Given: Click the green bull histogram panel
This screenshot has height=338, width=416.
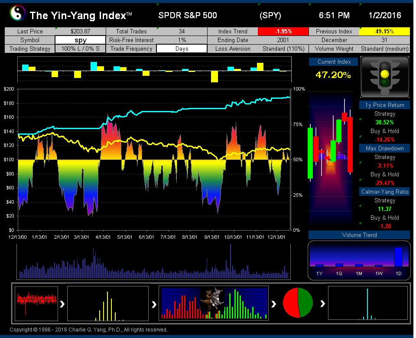Looking at the screenshot, I should tap(246, 303).
